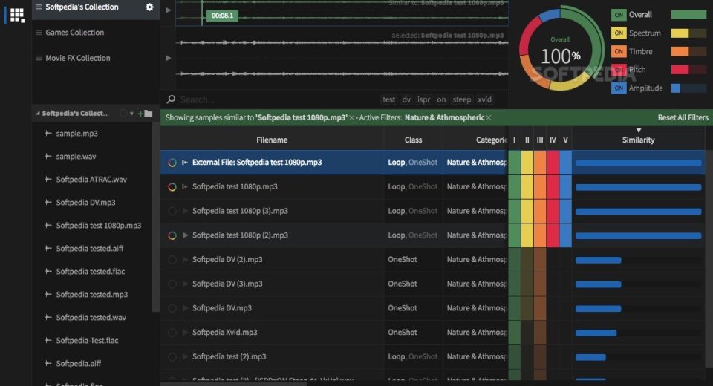Click Reset All Filters

[683, 117]
